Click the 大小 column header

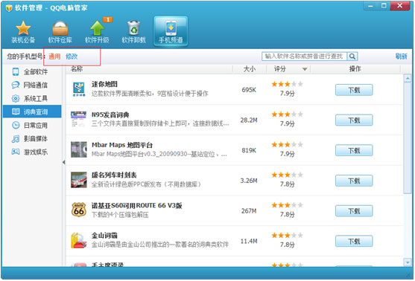pyautogui.click(x=250, y=69)
